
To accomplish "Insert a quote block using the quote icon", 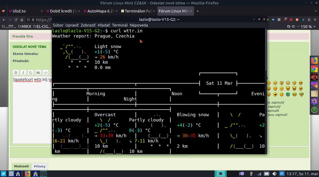I will [38, 73].
